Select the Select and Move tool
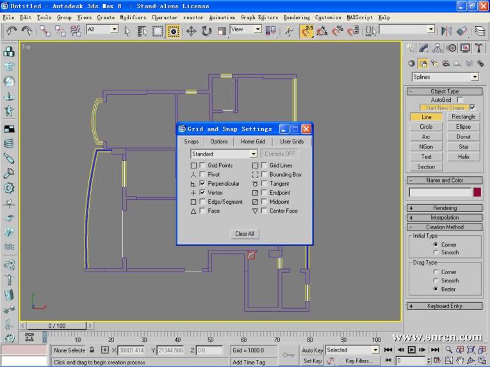 (191, 31)
